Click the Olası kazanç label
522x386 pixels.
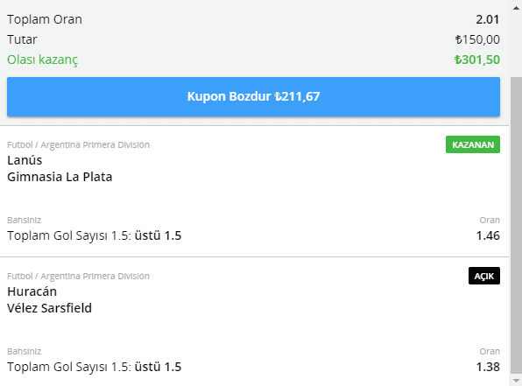point(43,60)
